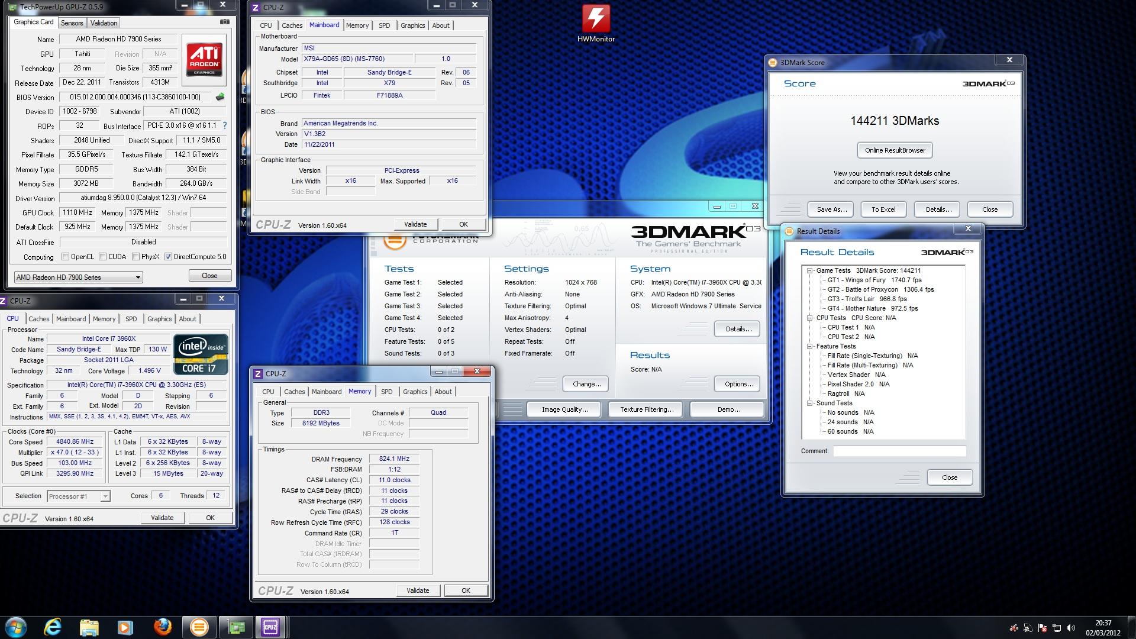Open Windows Explorer folder on taskbar
The width and height of the screenshot is (1136, 639).
point(89,627)
